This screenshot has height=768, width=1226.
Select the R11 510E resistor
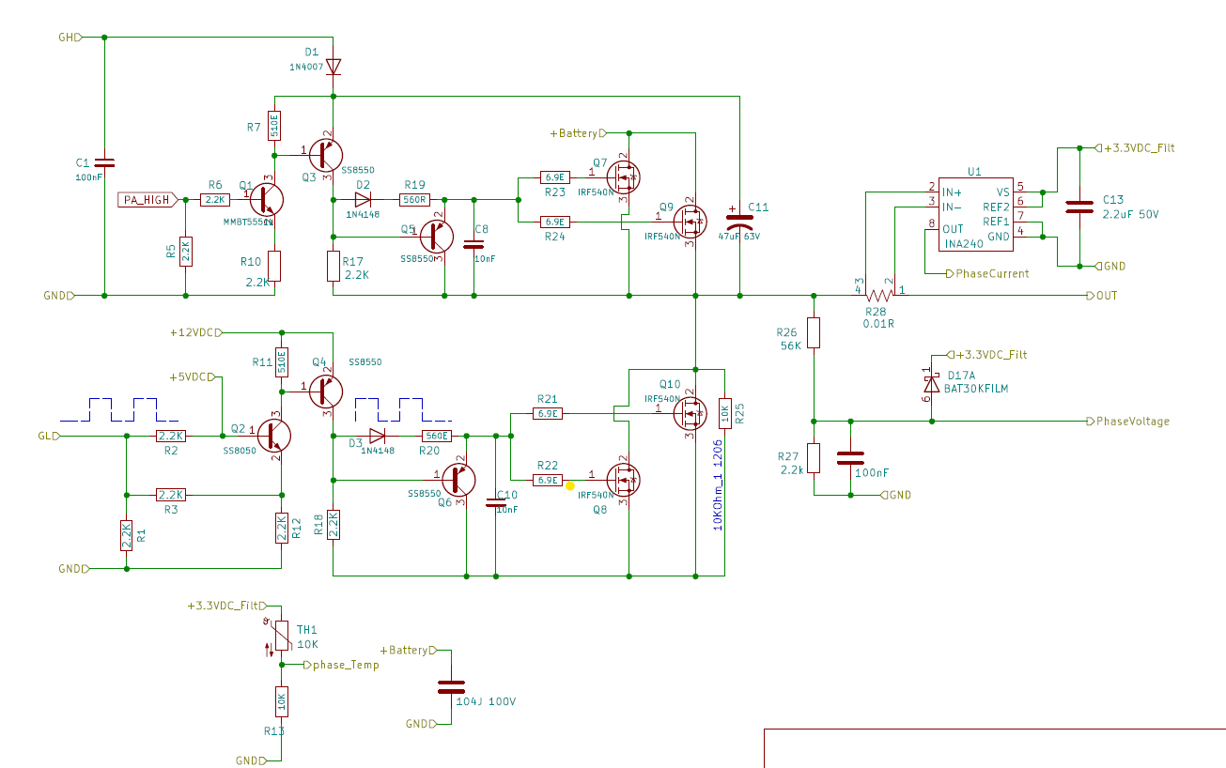click(281, 361)
